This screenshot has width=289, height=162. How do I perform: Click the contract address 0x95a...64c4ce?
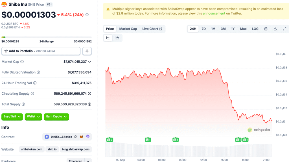(x=61, y=137)
